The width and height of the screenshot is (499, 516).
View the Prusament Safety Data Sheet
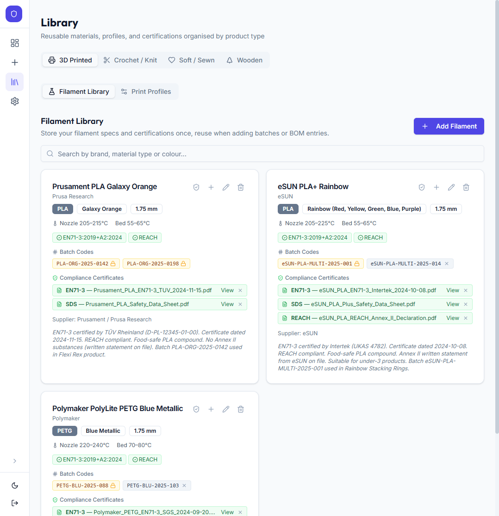click(227, 304)
